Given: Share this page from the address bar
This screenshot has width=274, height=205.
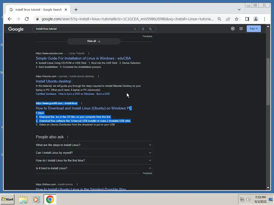Looking at the screenshot, I should (228, 19).
